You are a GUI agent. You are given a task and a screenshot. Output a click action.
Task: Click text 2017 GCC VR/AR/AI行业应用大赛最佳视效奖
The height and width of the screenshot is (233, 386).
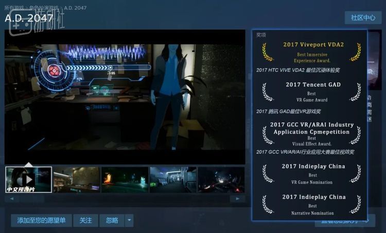[305, 152]
